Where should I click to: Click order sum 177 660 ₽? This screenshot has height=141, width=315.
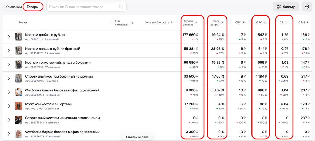click(190, 35)
